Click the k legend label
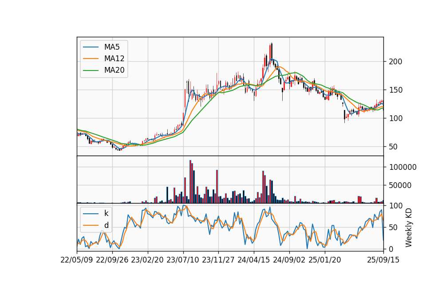This screenshot has height=306, width=426. pyautogui.click(x=106, y=213)
